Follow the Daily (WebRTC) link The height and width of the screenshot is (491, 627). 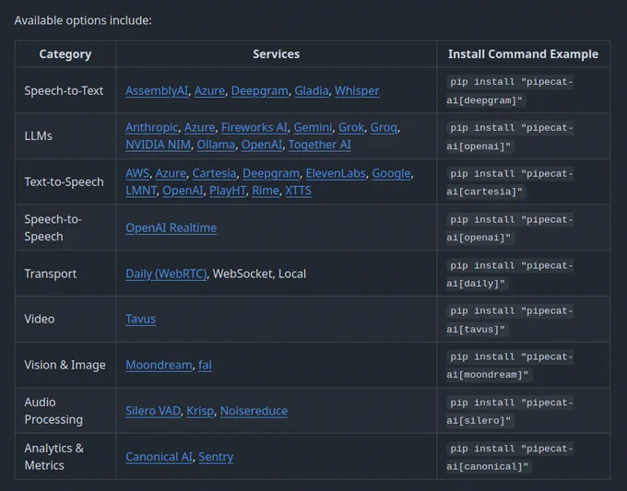click(x=166, y=275)
